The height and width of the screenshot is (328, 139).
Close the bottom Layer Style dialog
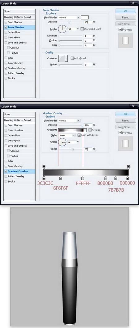(x=133, y=106)
